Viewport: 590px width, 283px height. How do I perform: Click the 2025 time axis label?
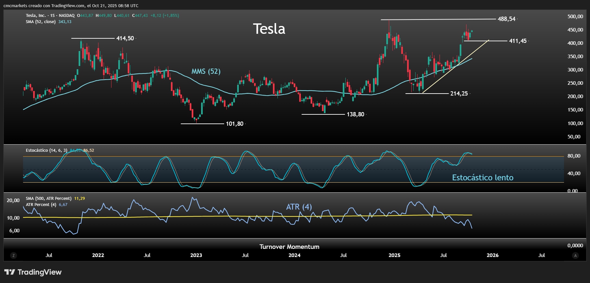(394, 255)
